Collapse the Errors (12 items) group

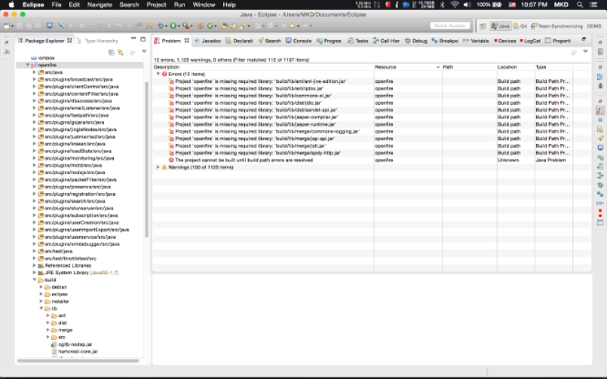[158, 74]
